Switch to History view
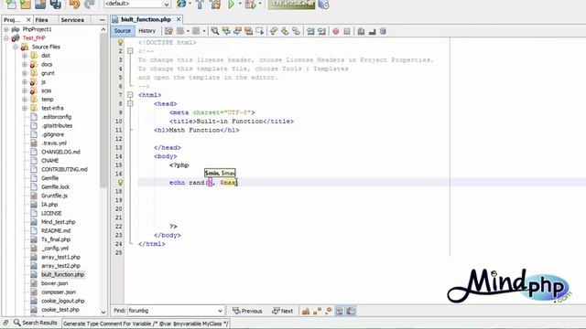The image size is (586, 329). coord(146,31)
